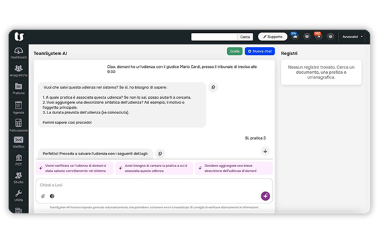
Task: Copy the 'Perfetto! Procedo' response
Action: tap(160, 154)
